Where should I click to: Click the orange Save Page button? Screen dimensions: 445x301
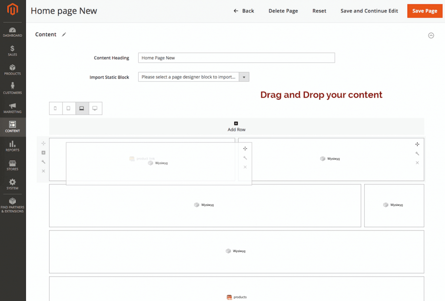pos(425,11)
